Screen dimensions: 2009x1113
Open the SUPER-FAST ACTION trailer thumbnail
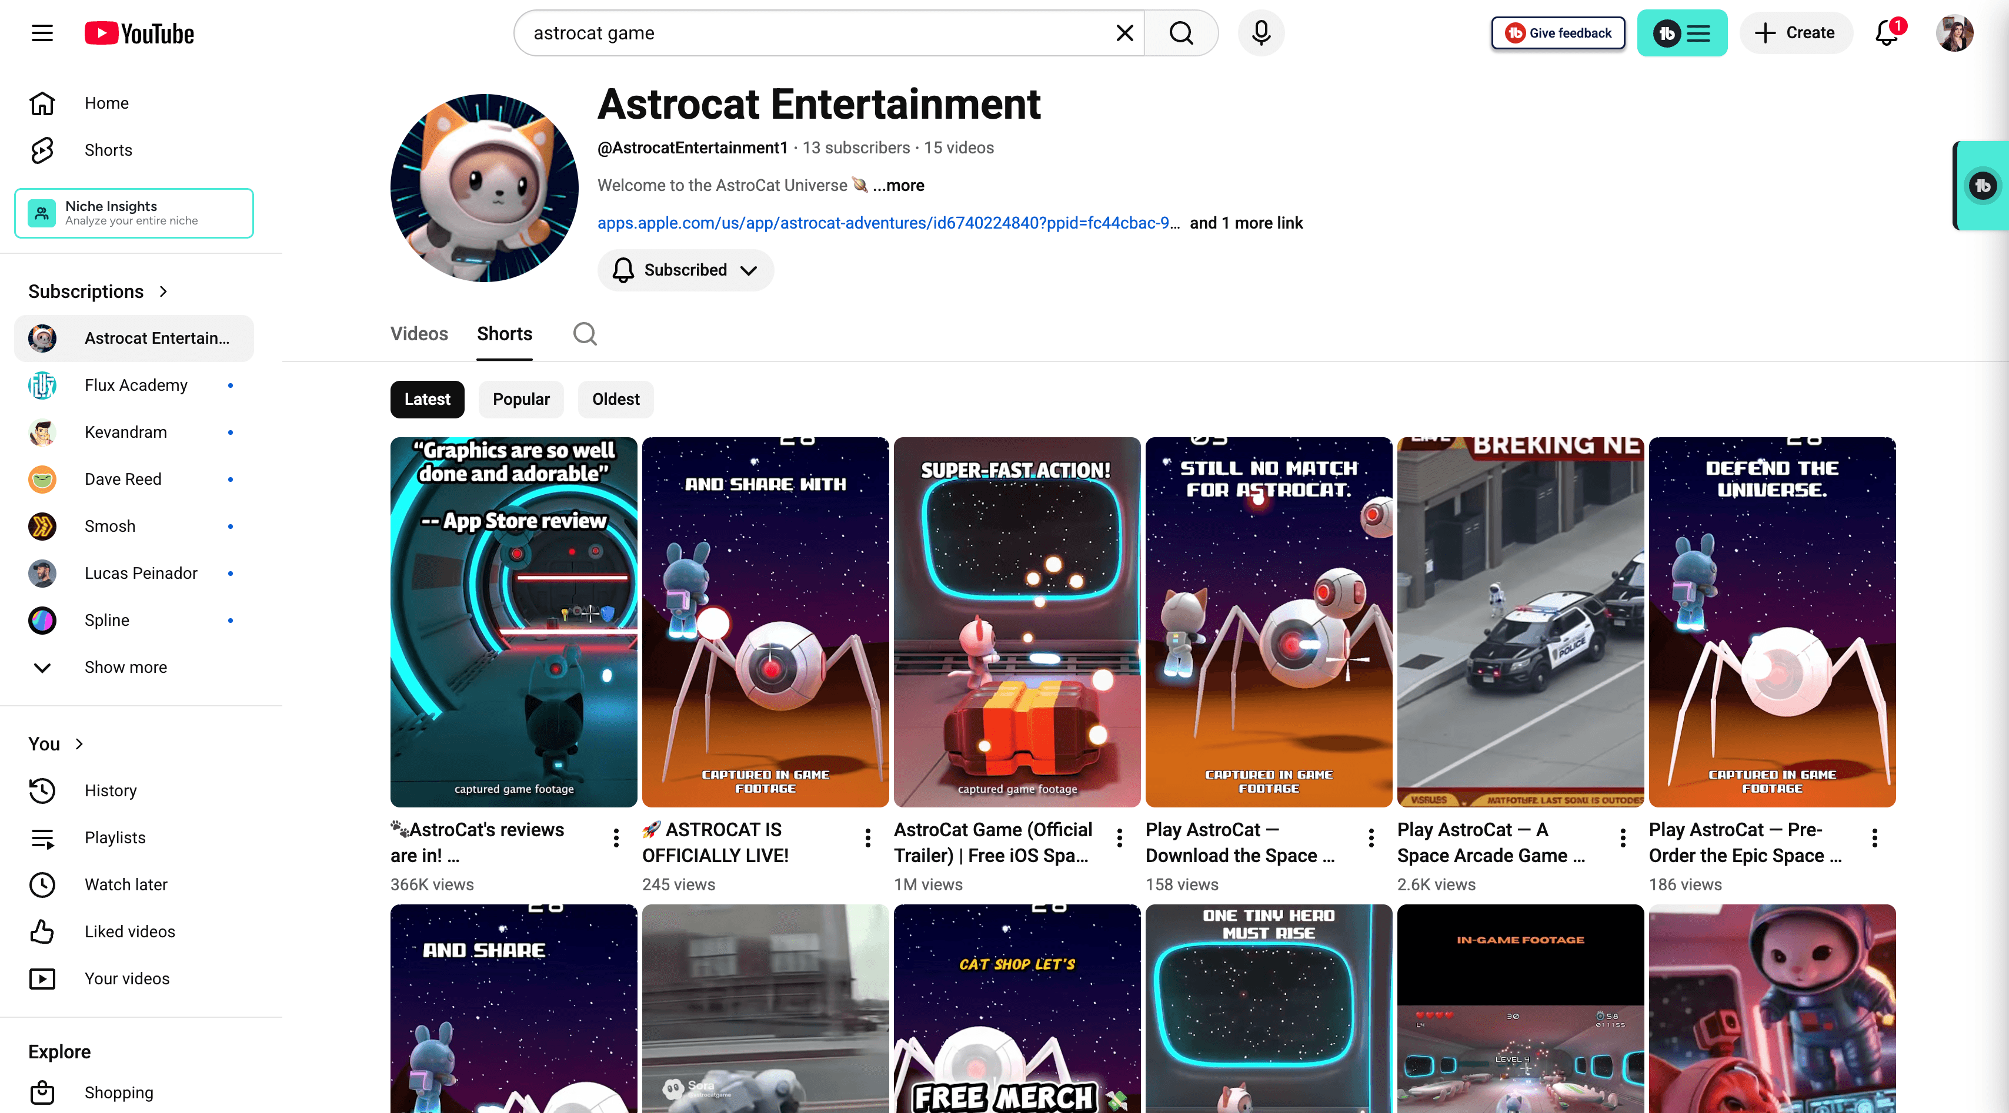(1016, 621)
